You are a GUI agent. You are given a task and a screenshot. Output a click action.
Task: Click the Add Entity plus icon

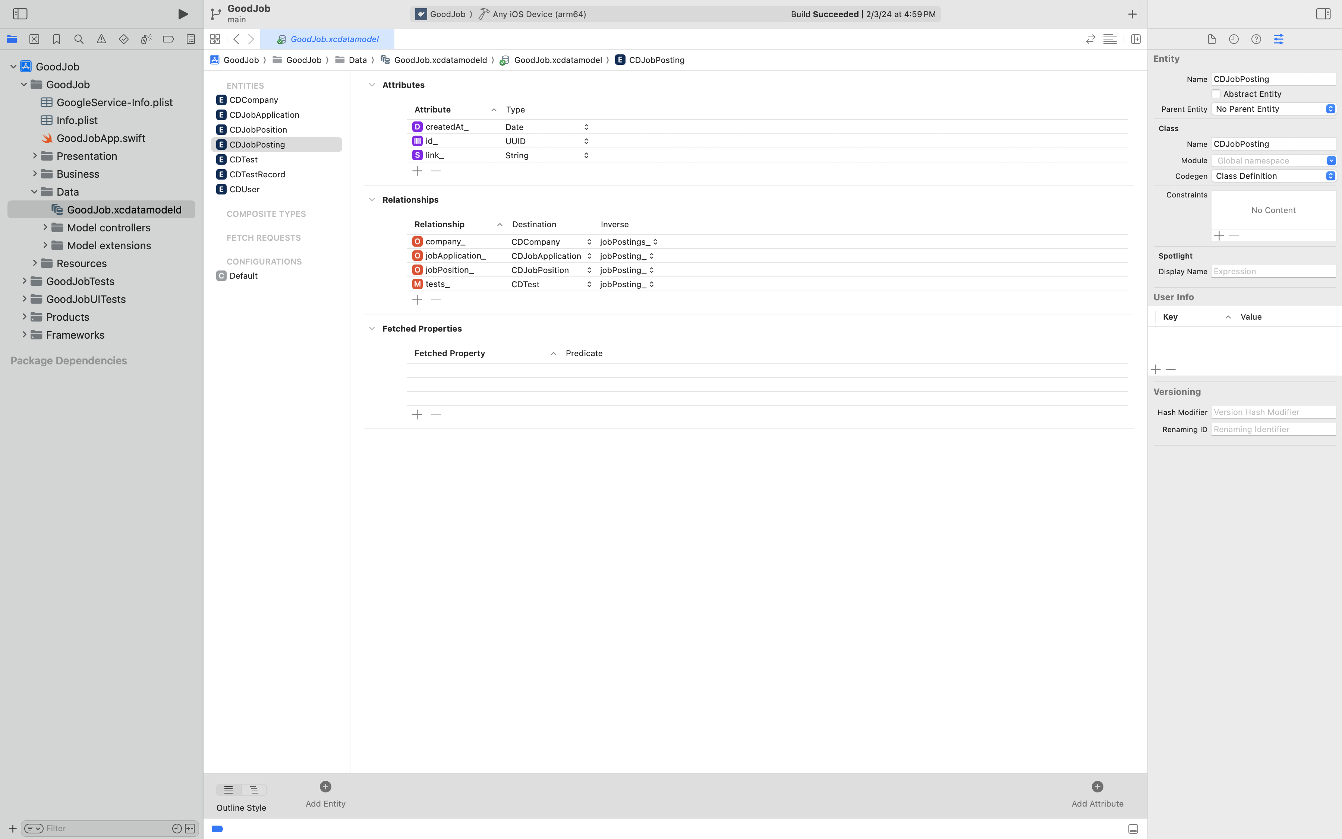coord(325,787)
